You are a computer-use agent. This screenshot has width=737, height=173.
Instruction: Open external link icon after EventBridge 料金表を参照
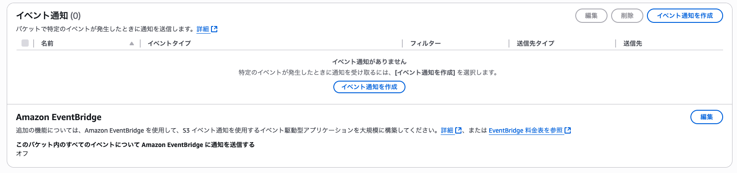click(x=568, y=130)
